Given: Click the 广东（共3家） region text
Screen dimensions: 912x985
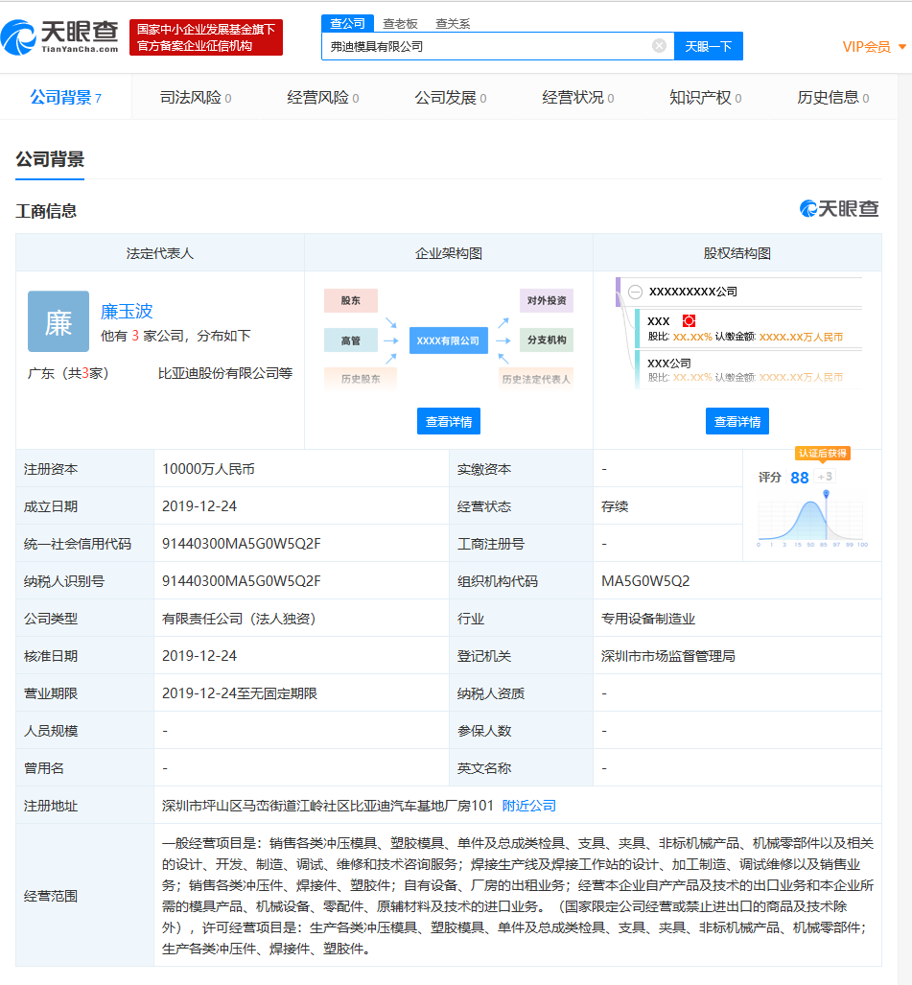Looking at the screenshot, I should 68,373.
